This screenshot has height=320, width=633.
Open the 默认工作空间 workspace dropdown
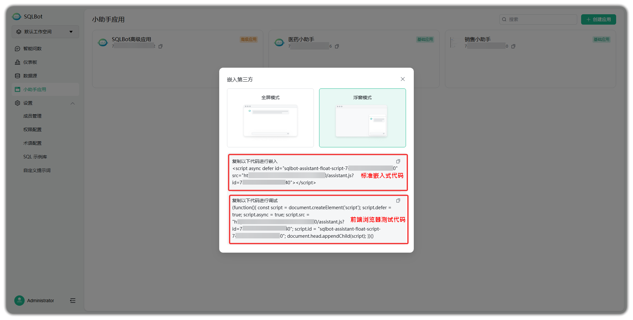pyautogui.click(x=45, y=31)
